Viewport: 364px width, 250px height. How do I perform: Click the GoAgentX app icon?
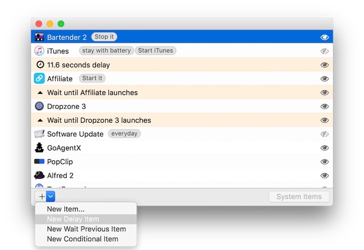coord(39,147)
